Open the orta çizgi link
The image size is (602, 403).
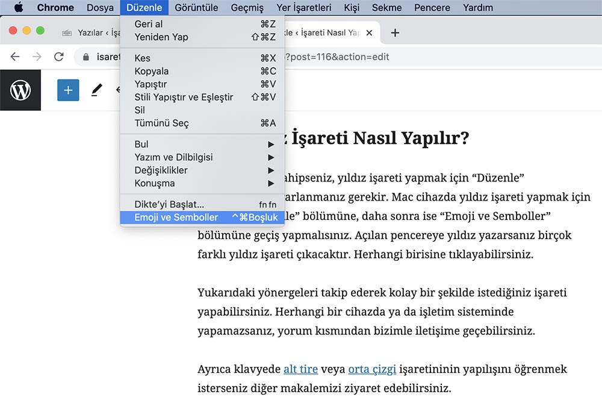[373, 368]
